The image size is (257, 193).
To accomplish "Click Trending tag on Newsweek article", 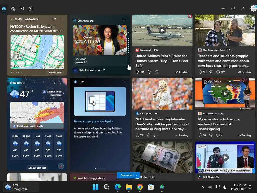I will tap(182, 72).
